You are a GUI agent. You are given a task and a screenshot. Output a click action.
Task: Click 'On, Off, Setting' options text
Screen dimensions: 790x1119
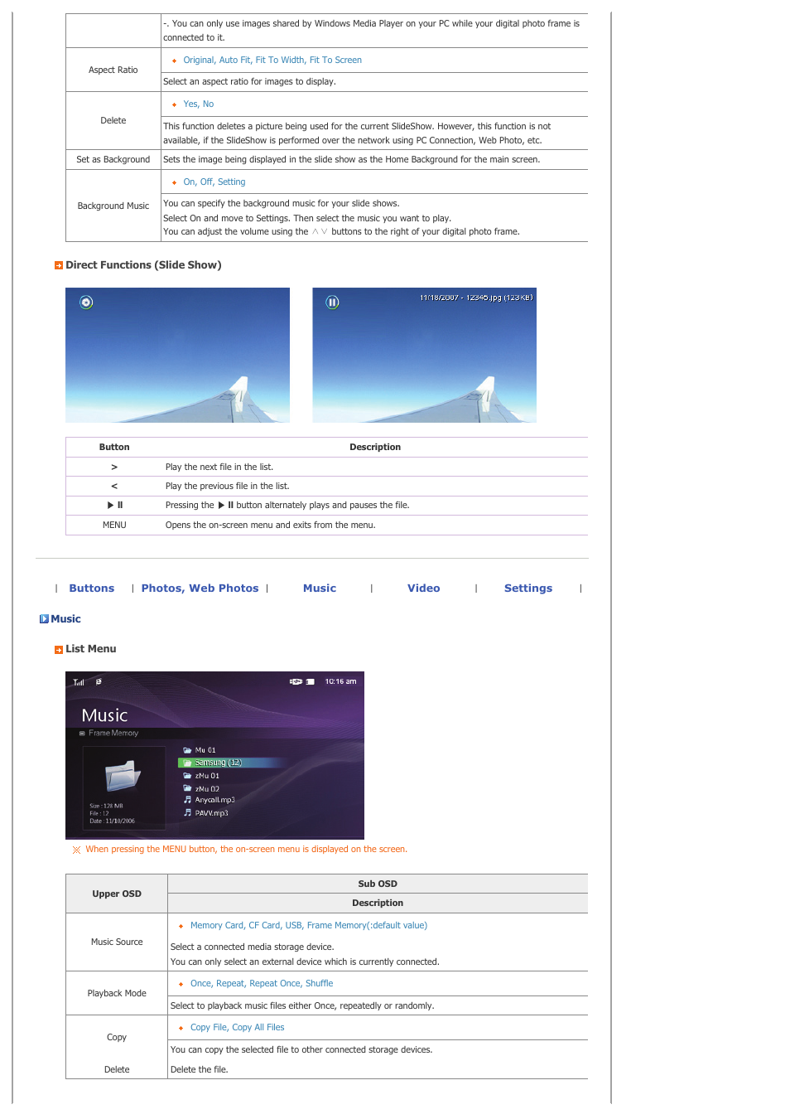pyautogui.click(x=214, y=182)
